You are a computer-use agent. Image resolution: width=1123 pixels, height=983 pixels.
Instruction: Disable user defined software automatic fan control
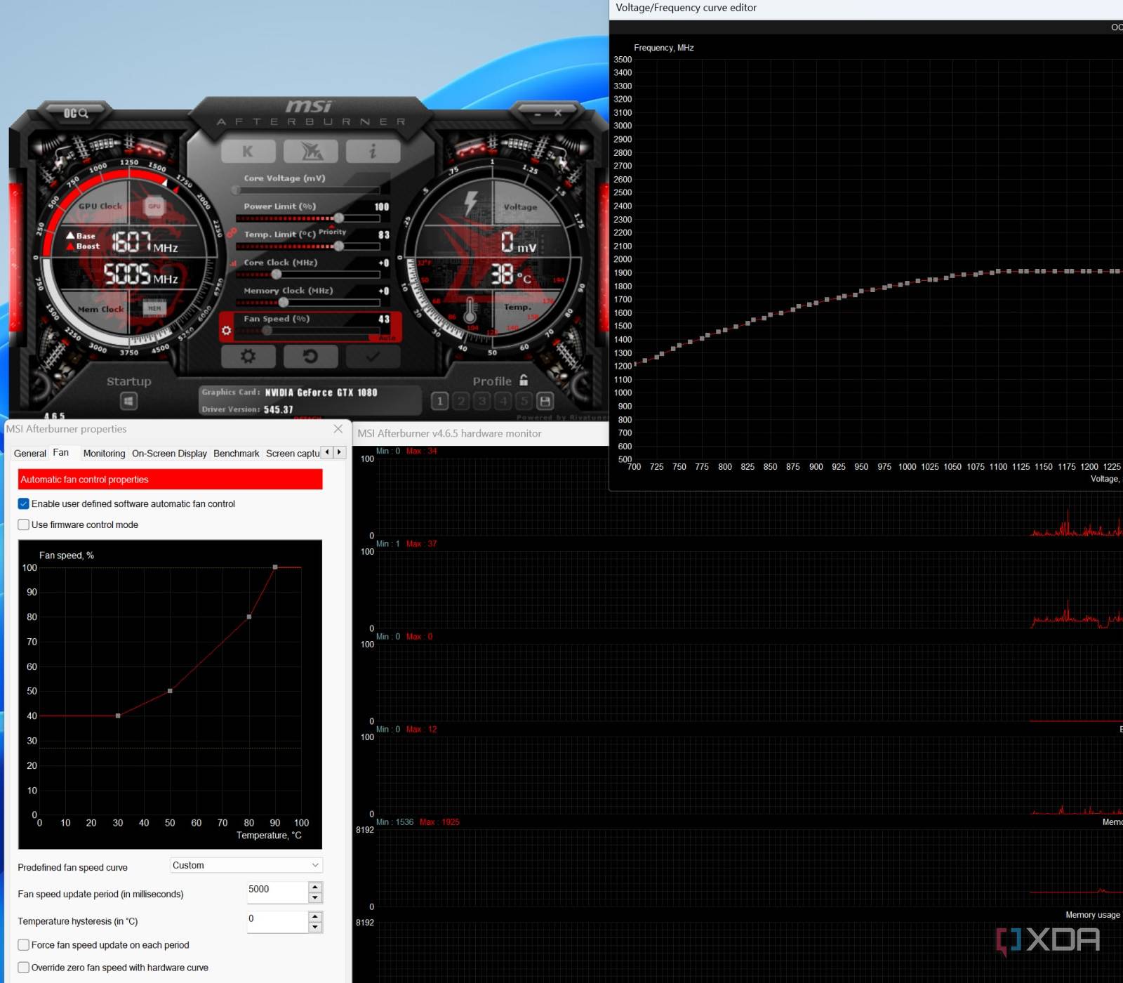click(24, 503)
